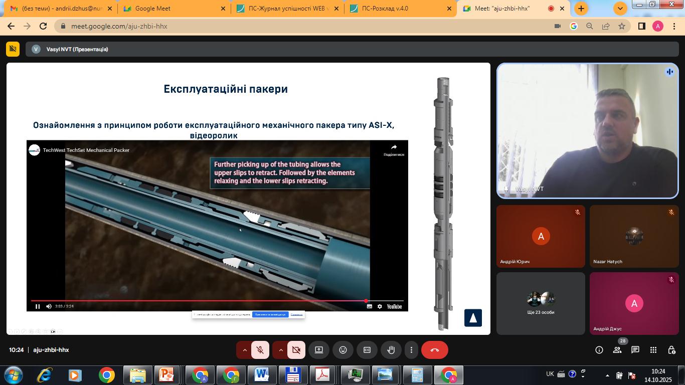Open meeting details info icon
The image size is (685, 385).
(x=599, y=350)
